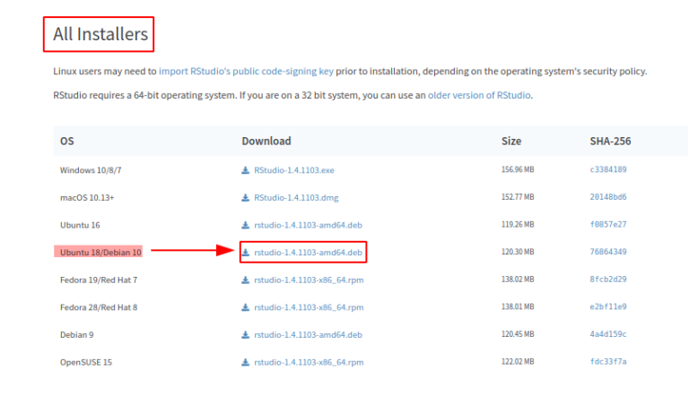Screen dimensions: 689x396
Task: Click the download icon next to RStudio-1.4.1103.dmg
Action: pyautogui.click(x=246, y=197)
